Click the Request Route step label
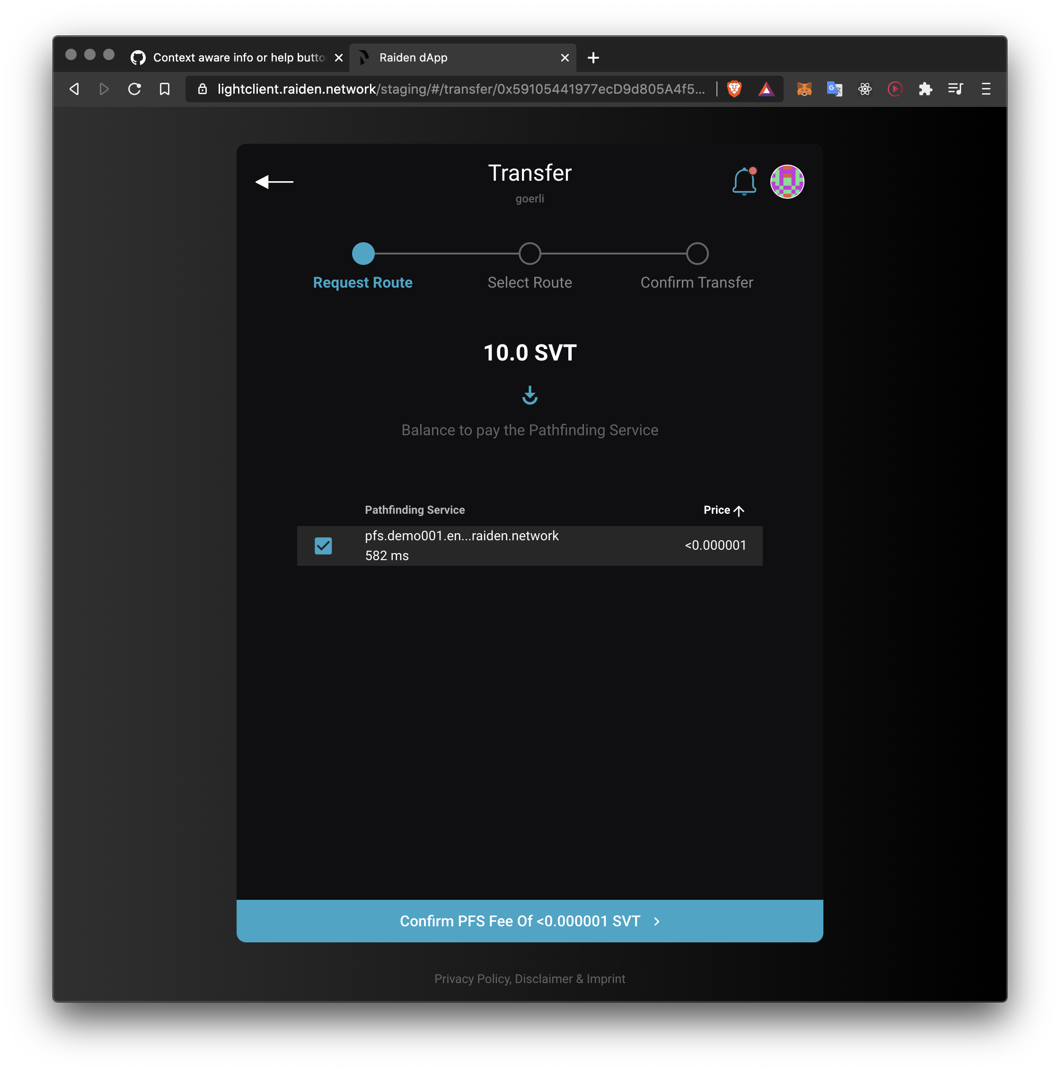This screenshot has height=1072, width=1060. point(362,282)
